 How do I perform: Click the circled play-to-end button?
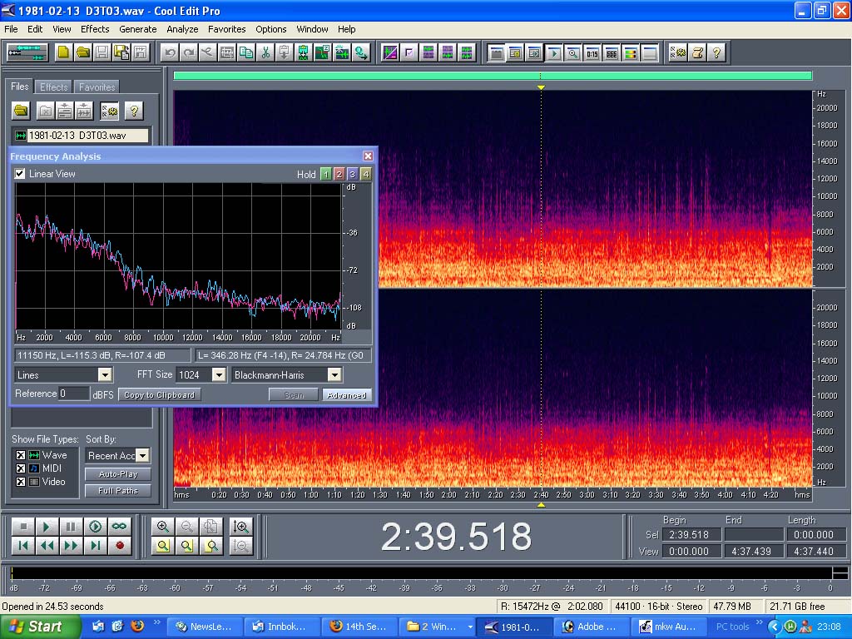tap(95, 527)
